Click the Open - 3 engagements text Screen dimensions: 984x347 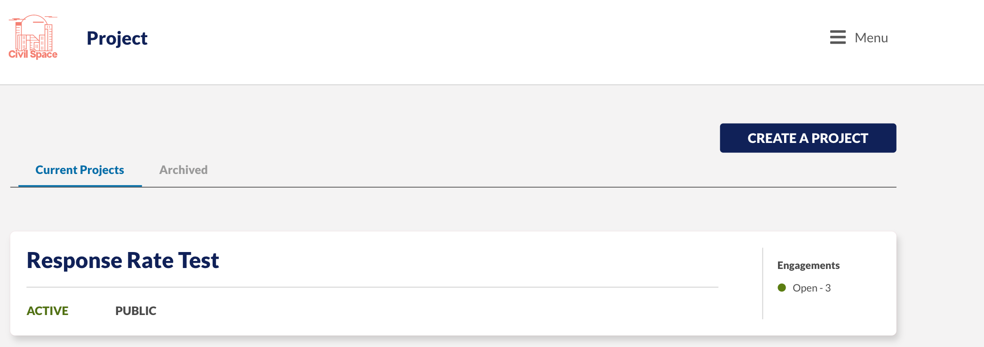(x=811, y=288)
